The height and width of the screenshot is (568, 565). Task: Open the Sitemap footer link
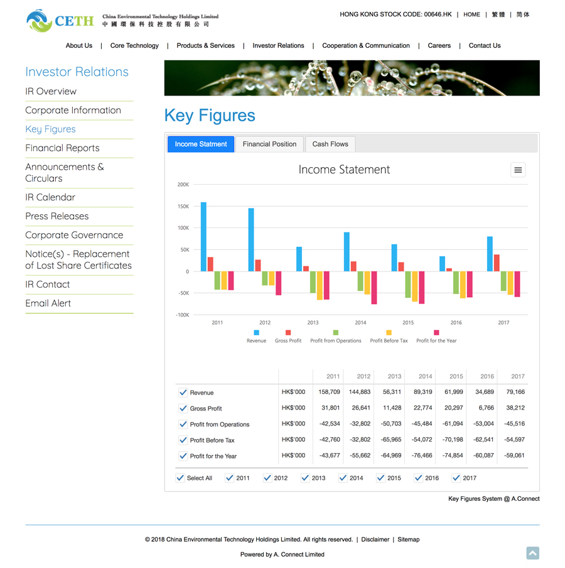pos(408,539)
